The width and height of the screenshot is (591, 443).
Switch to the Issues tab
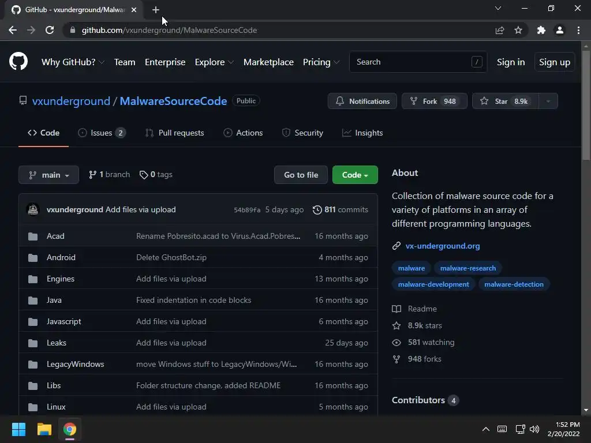tap(102, 133)
